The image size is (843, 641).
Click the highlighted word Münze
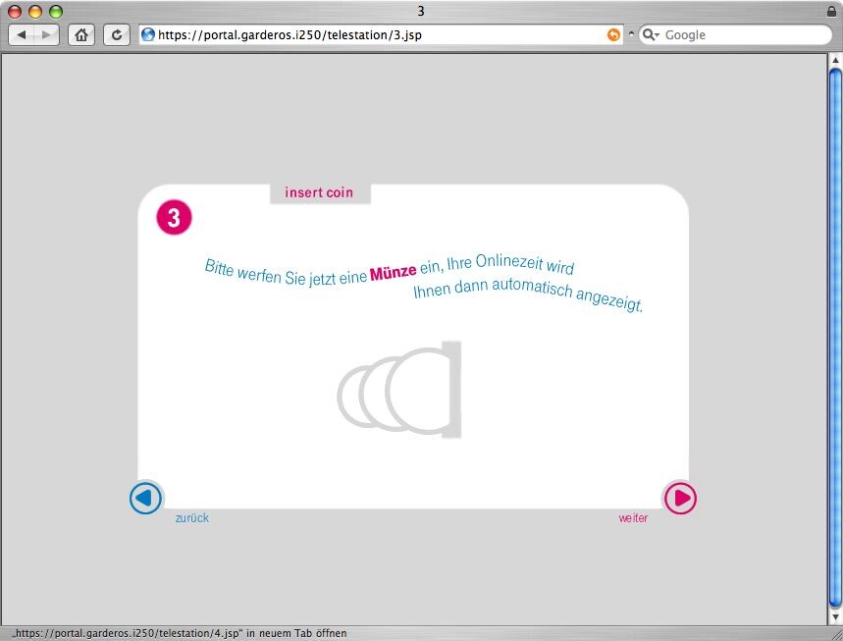click(x=393, y=272)
